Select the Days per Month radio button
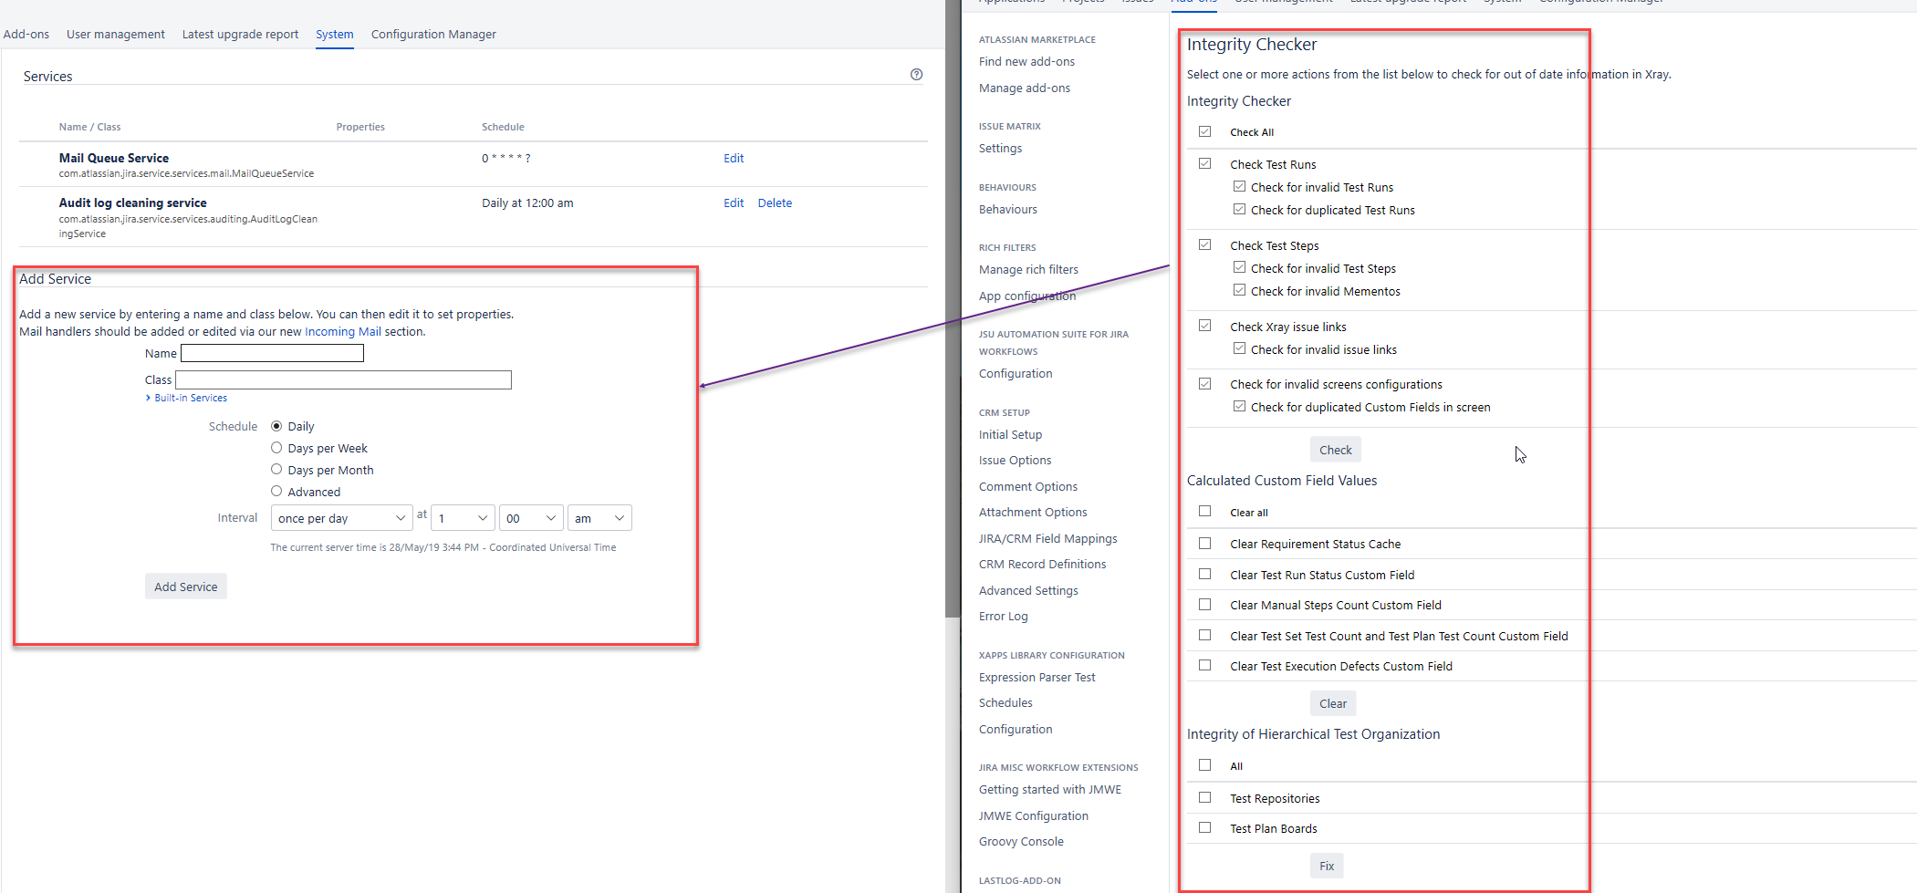1917x893 pixels. pos(276,470)
